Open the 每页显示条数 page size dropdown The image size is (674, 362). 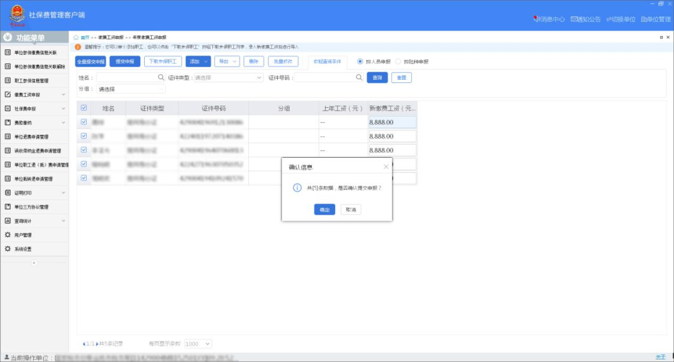point(198,344)
